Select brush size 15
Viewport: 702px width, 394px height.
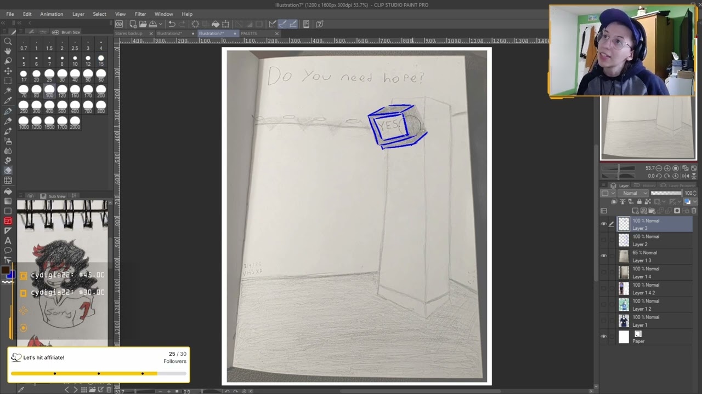point(101,61)
